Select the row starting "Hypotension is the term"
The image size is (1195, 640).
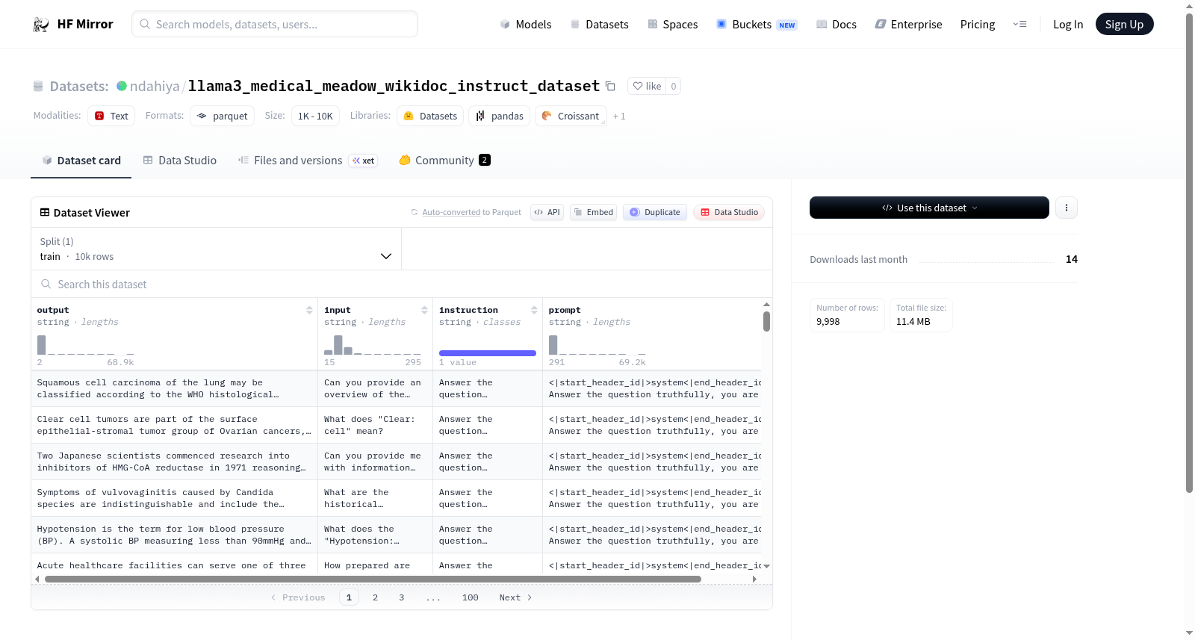coord(396,535)
